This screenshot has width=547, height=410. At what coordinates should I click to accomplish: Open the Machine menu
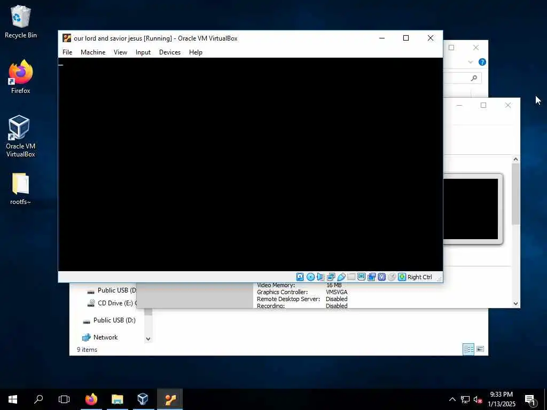[93, 52]
